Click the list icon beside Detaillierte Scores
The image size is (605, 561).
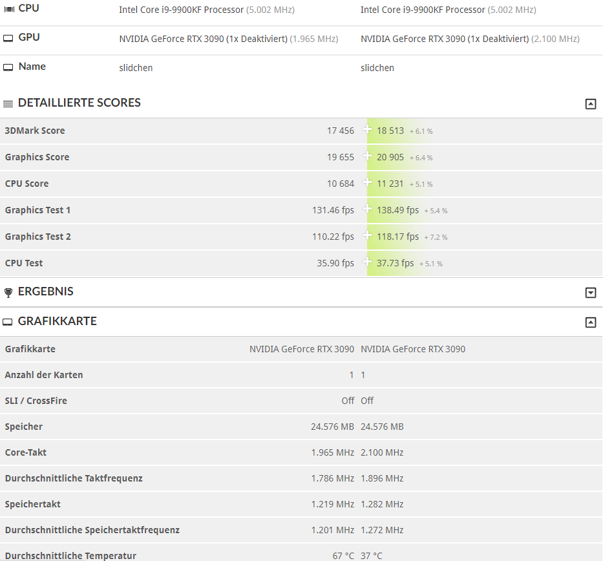8,104
